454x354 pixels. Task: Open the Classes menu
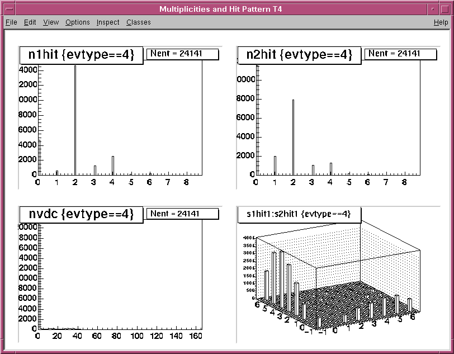pos(138,22)
